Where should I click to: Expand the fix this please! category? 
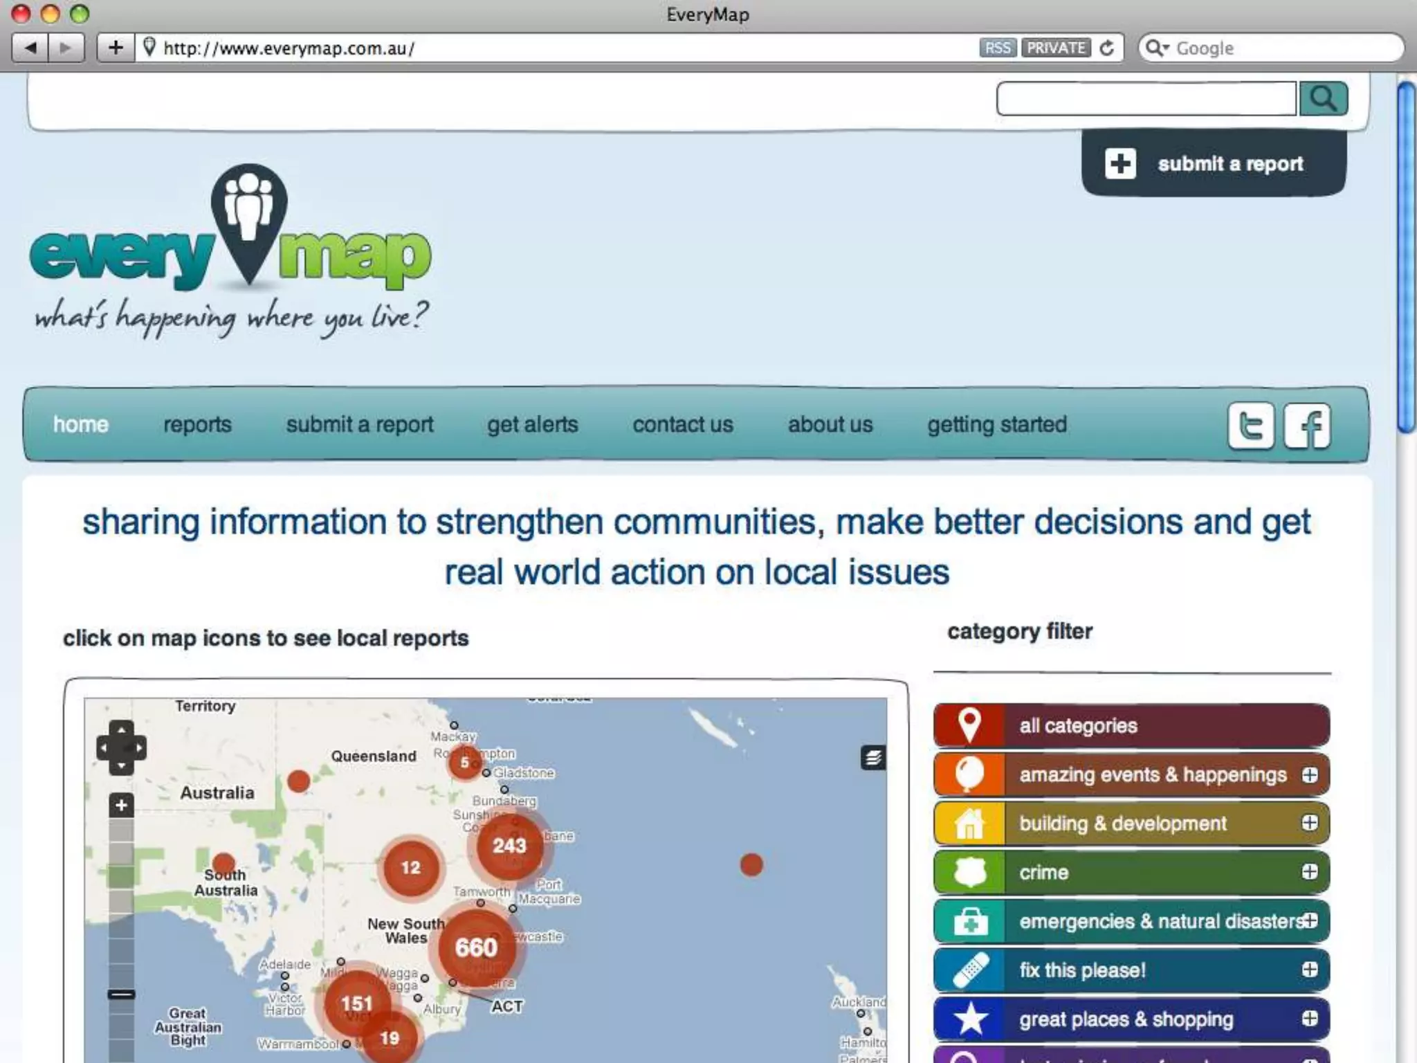click(1309, 970)
